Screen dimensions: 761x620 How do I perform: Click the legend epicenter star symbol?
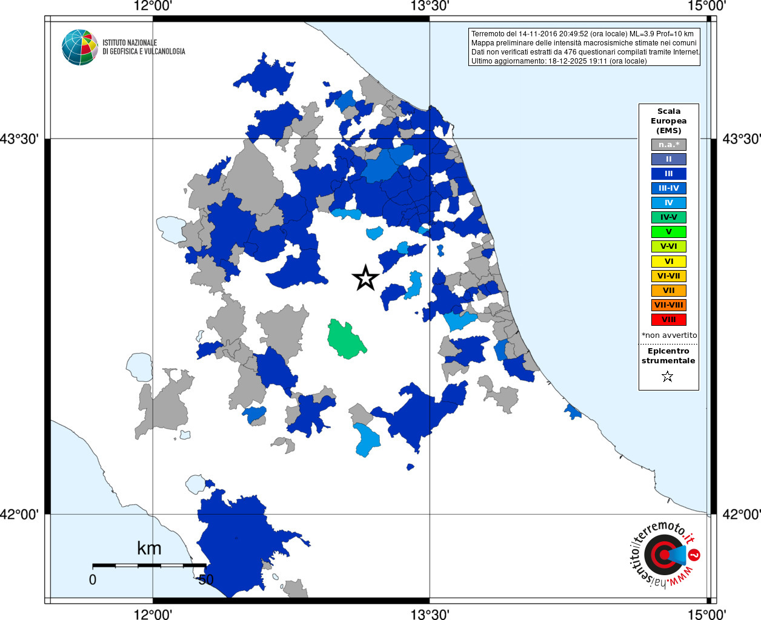668,377
